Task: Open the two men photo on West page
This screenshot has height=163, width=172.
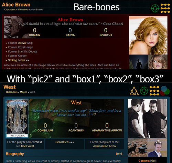Action: (147, 119)
